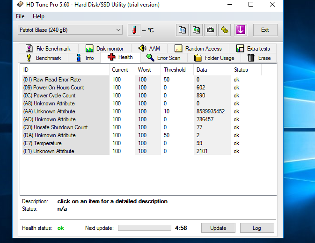This screenshot has width=315, height=243.
Task: Click the data value 2101
Action: [x=202, y=151]
